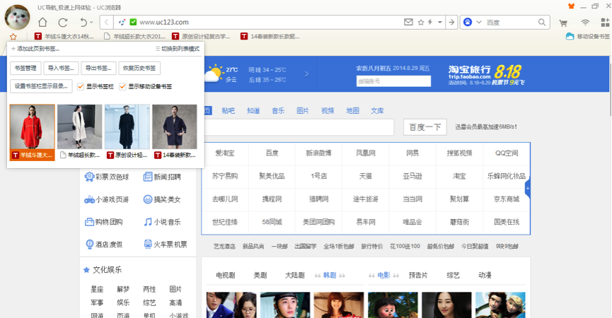
Task: Switch to the 贴吧 search tab
Action: [229, 111]
